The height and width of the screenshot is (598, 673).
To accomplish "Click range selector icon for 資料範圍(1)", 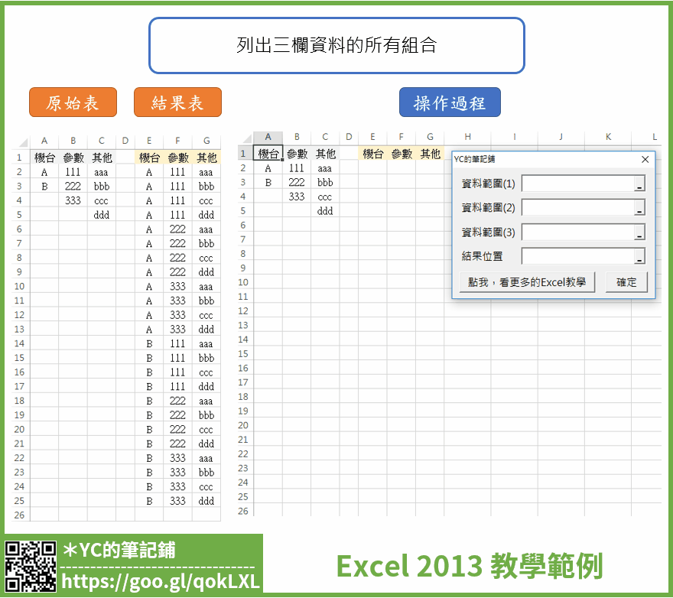I will tap(639, 184).
